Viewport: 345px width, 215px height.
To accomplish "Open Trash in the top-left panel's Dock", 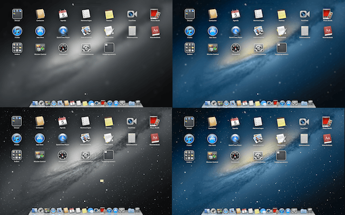I will [x=138, y=103].
